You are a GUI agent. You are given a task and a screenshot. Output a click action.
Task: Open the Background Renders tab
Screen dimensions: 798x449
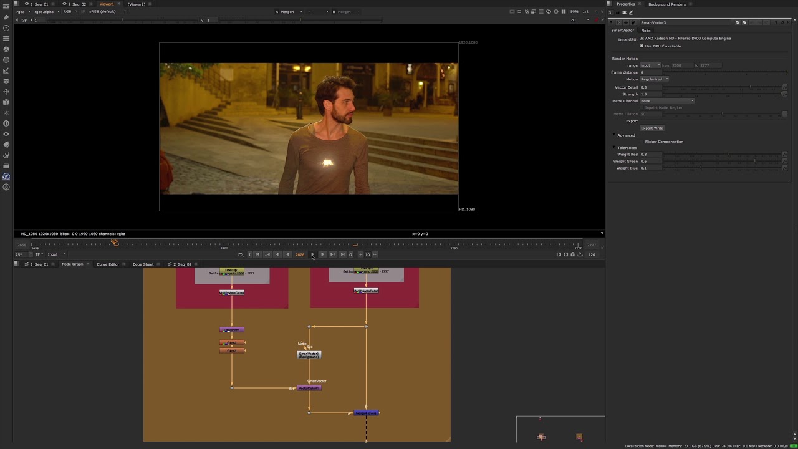click(x=666, y=4)
